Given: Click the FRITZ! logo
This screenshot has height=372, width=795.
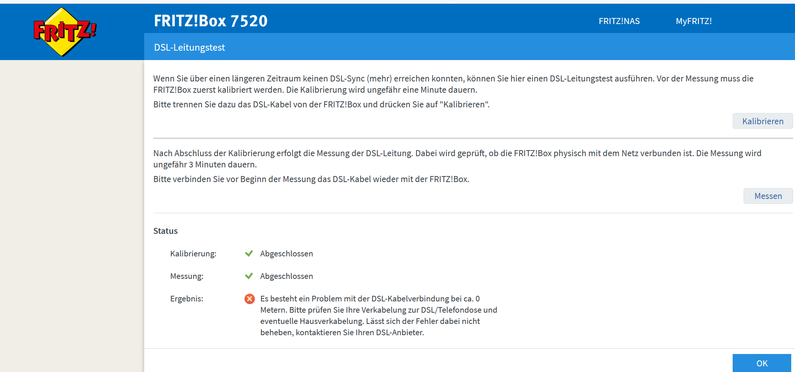Looking at the screenshot, I should point(65,32).
